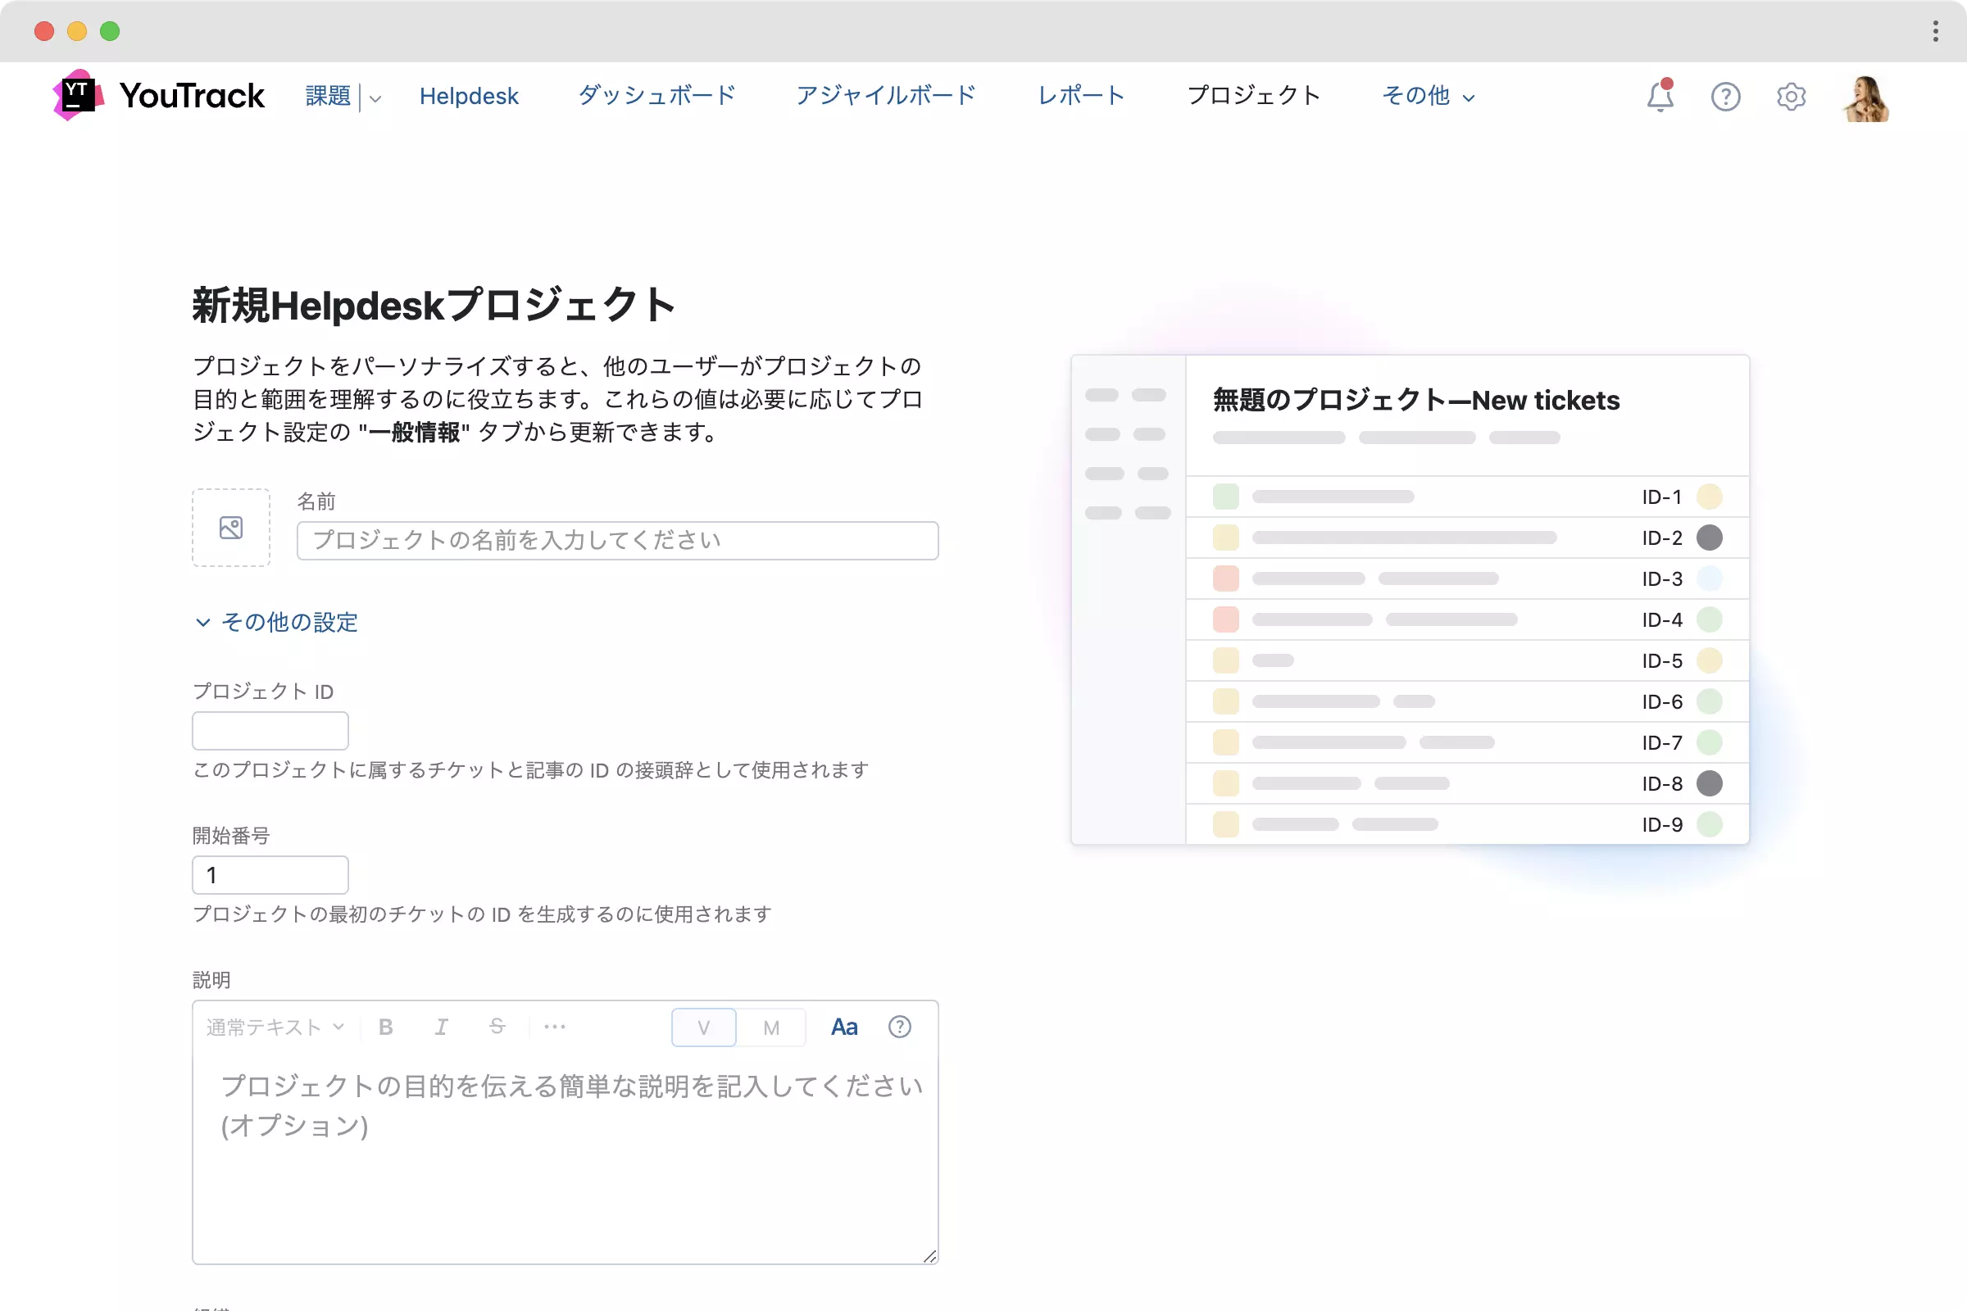Open the notifications bell
The width and height of the screenshot is (1967, 1311).
(x=1659, y=97)
